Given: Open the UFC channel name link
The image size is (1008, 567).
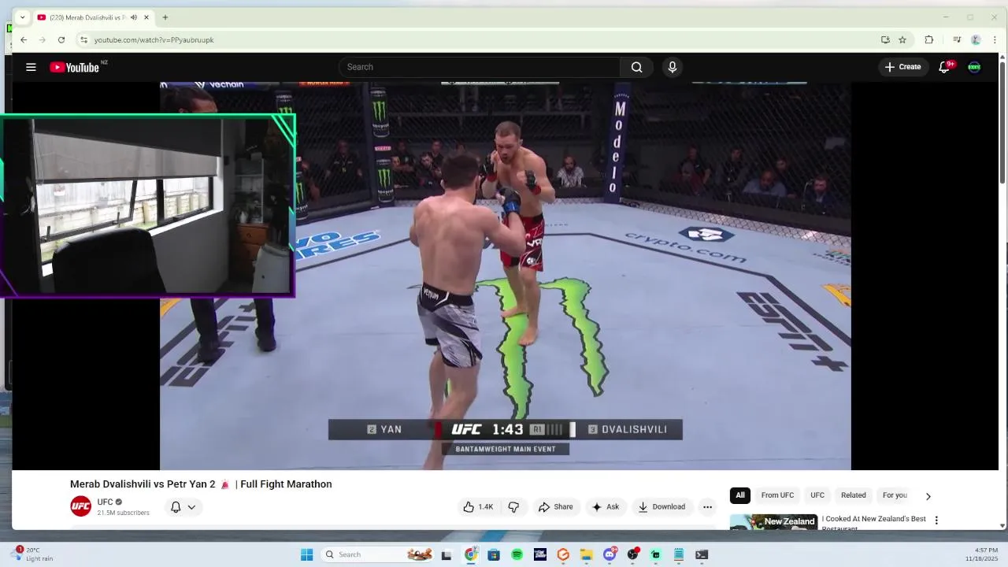Looking at the screenshot, I should 105,502.
